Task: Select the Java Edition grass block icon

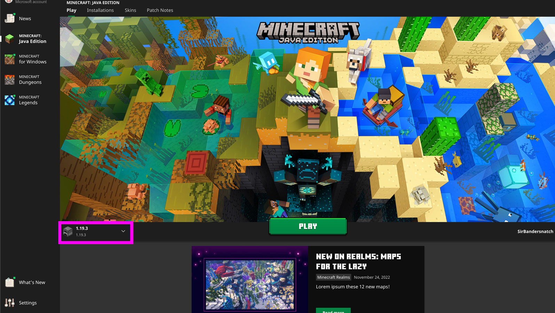Action: (x=10, y=39)
